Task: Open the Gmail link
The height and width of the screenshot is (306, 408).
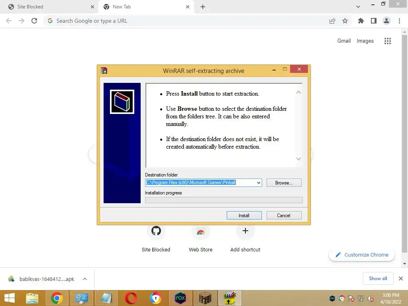Action: 344,41
